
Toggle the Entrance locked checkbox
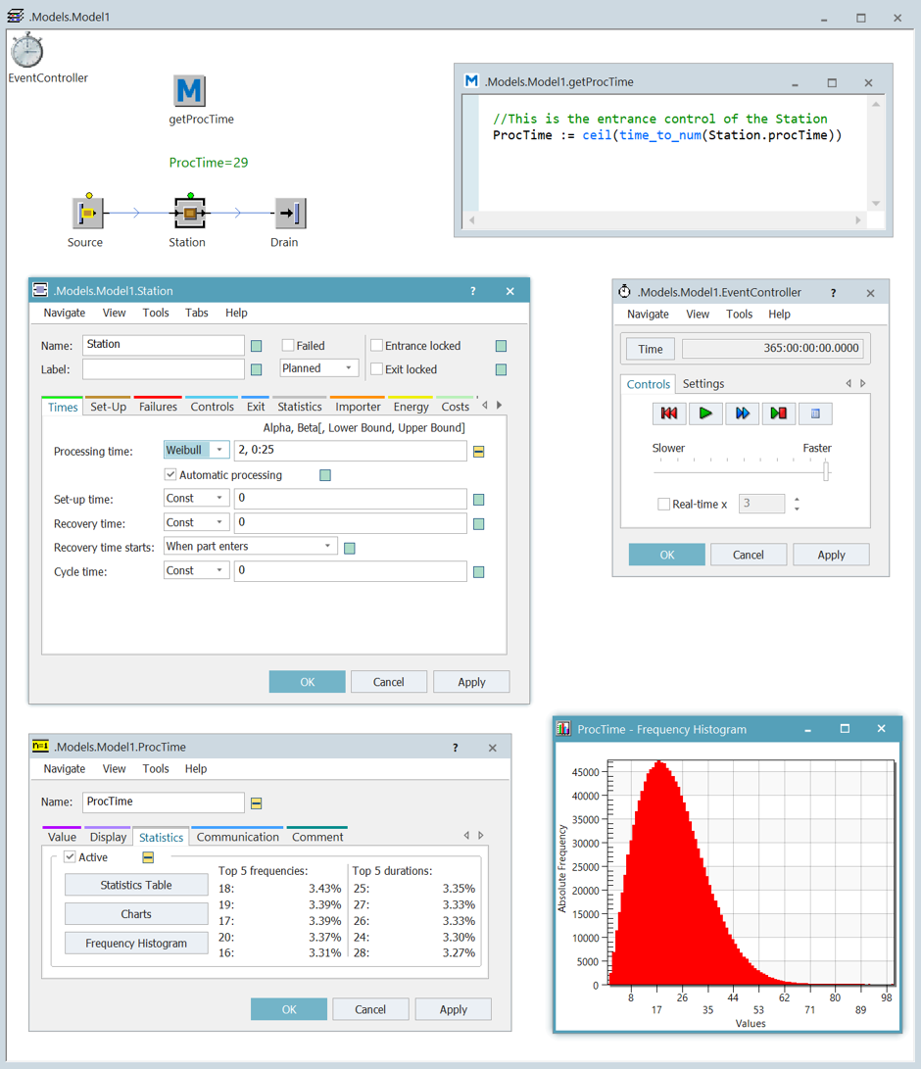(x=376, y=345)
